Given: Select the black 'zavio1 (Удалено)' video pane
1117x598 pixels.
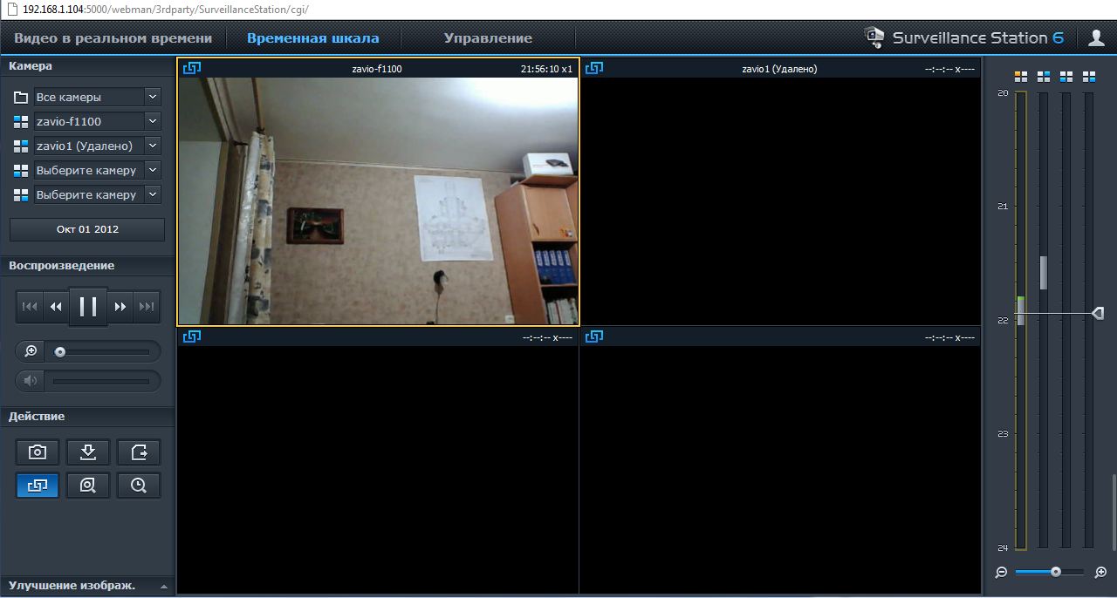Looking at the screenshot, I should [780, 200].
